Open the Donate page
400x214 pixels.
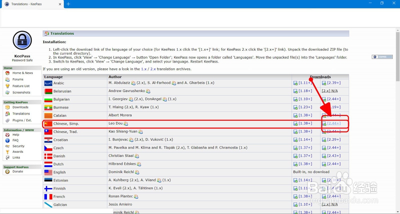pyautogui.click(x=18, y=171)
